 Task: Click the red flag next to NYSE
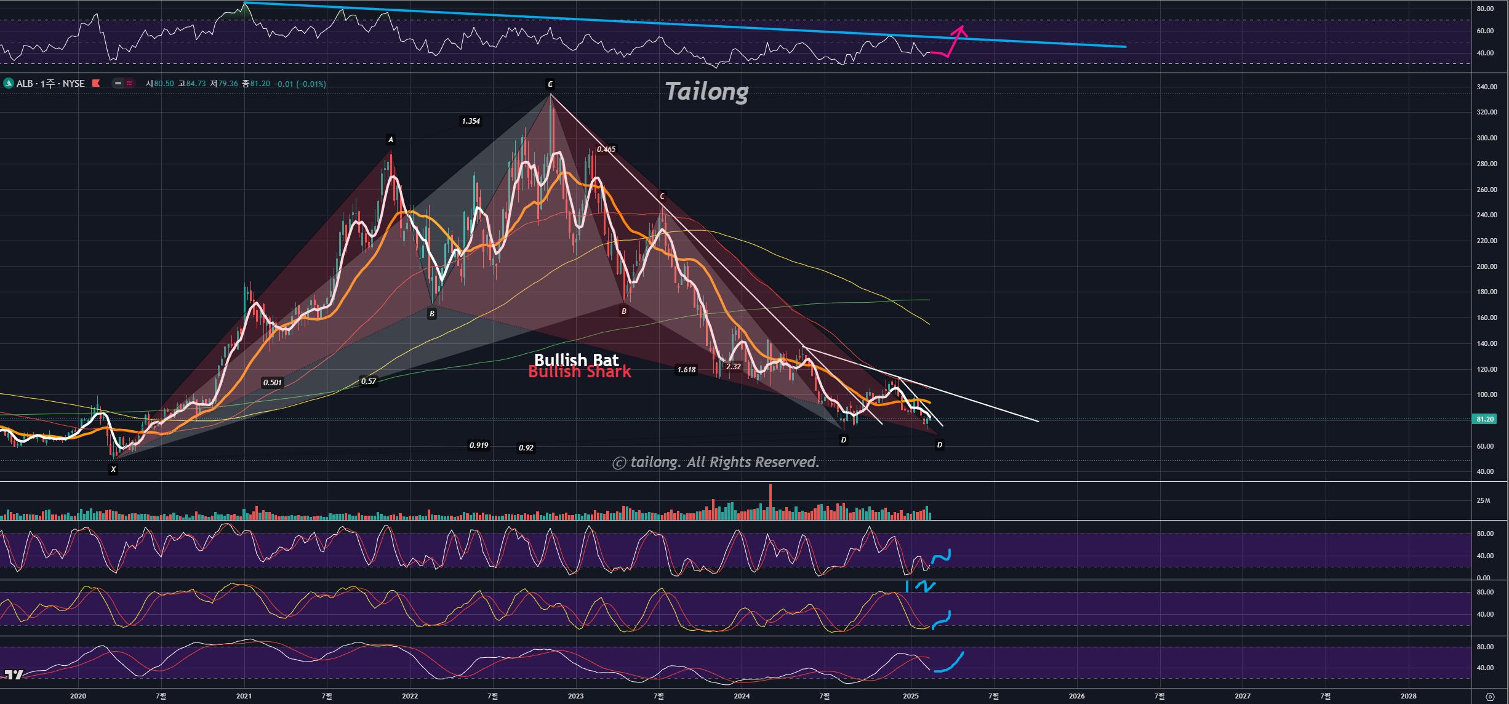point(96,83)
